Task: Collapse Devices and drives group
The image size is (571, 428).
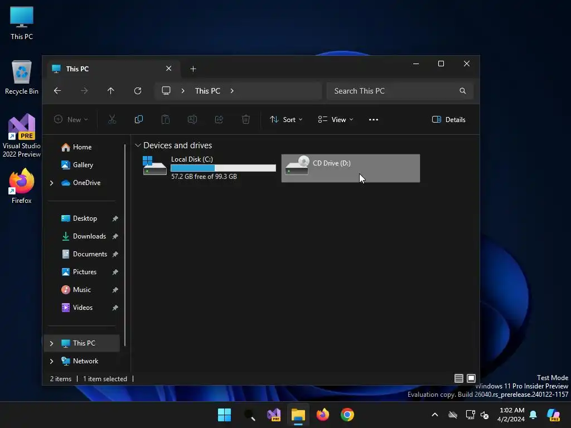Action: (x=138, y=145)
